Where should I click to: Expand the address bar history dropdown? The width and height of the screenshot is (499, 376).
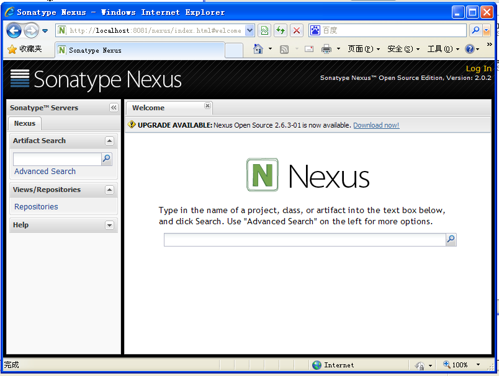[x=250, y=30]
